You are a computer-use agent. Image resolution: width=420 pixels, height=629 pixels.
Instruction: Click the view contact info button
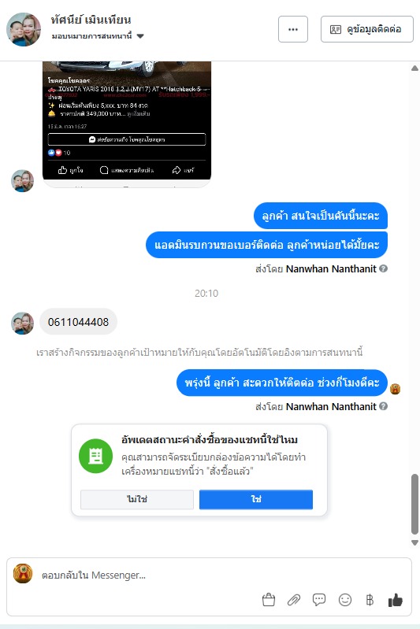pos(367,29)
